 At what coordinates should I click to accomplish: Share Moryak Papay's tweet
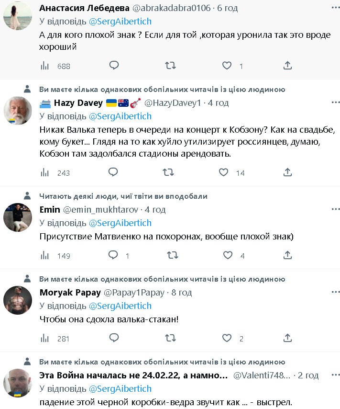point(287,338)
